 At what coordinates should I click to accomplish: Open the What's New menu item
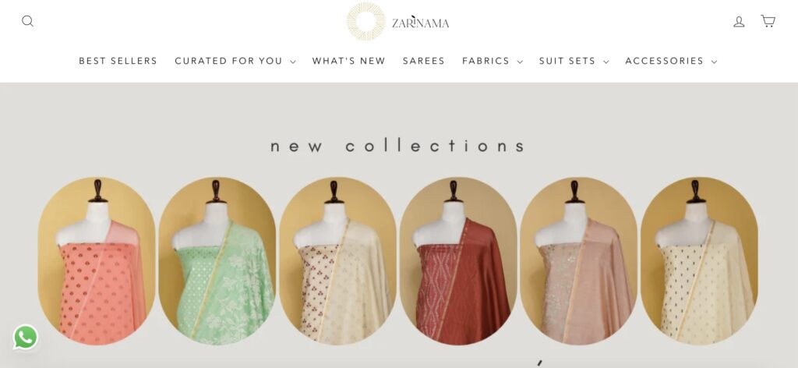pos(348,61)
